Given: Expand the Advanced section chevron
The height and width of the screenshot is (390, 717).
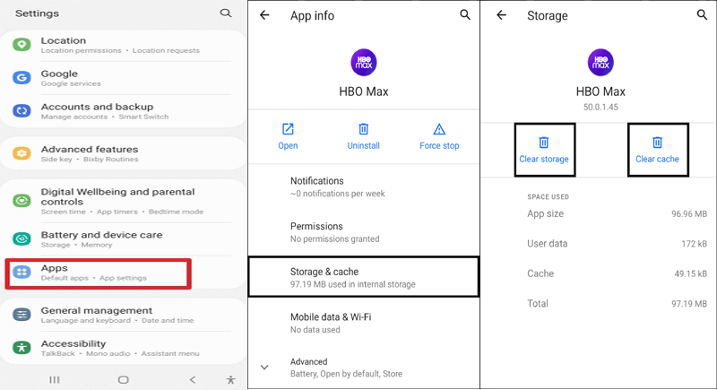Looking at the screenshot, I should 264,367.
